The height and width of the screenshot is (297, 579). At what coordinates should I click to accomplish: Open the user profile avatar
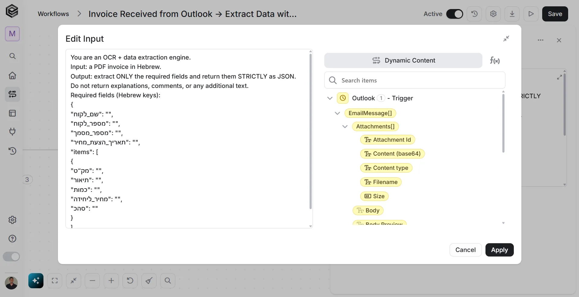pos(11,283)
